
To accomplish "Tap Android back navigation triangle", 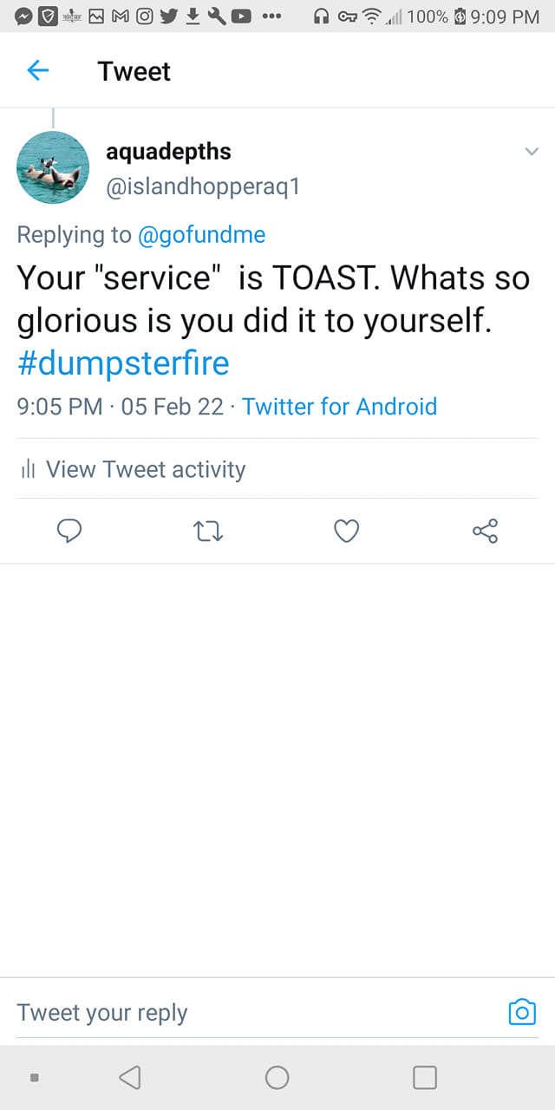I will (130, 1077).
